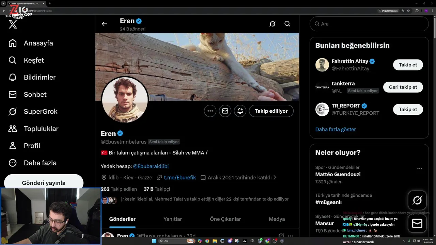The width and height of the screenshot is (436, 245).
Task: Go to Anasayfa in the sidebar
Action: 31,43
